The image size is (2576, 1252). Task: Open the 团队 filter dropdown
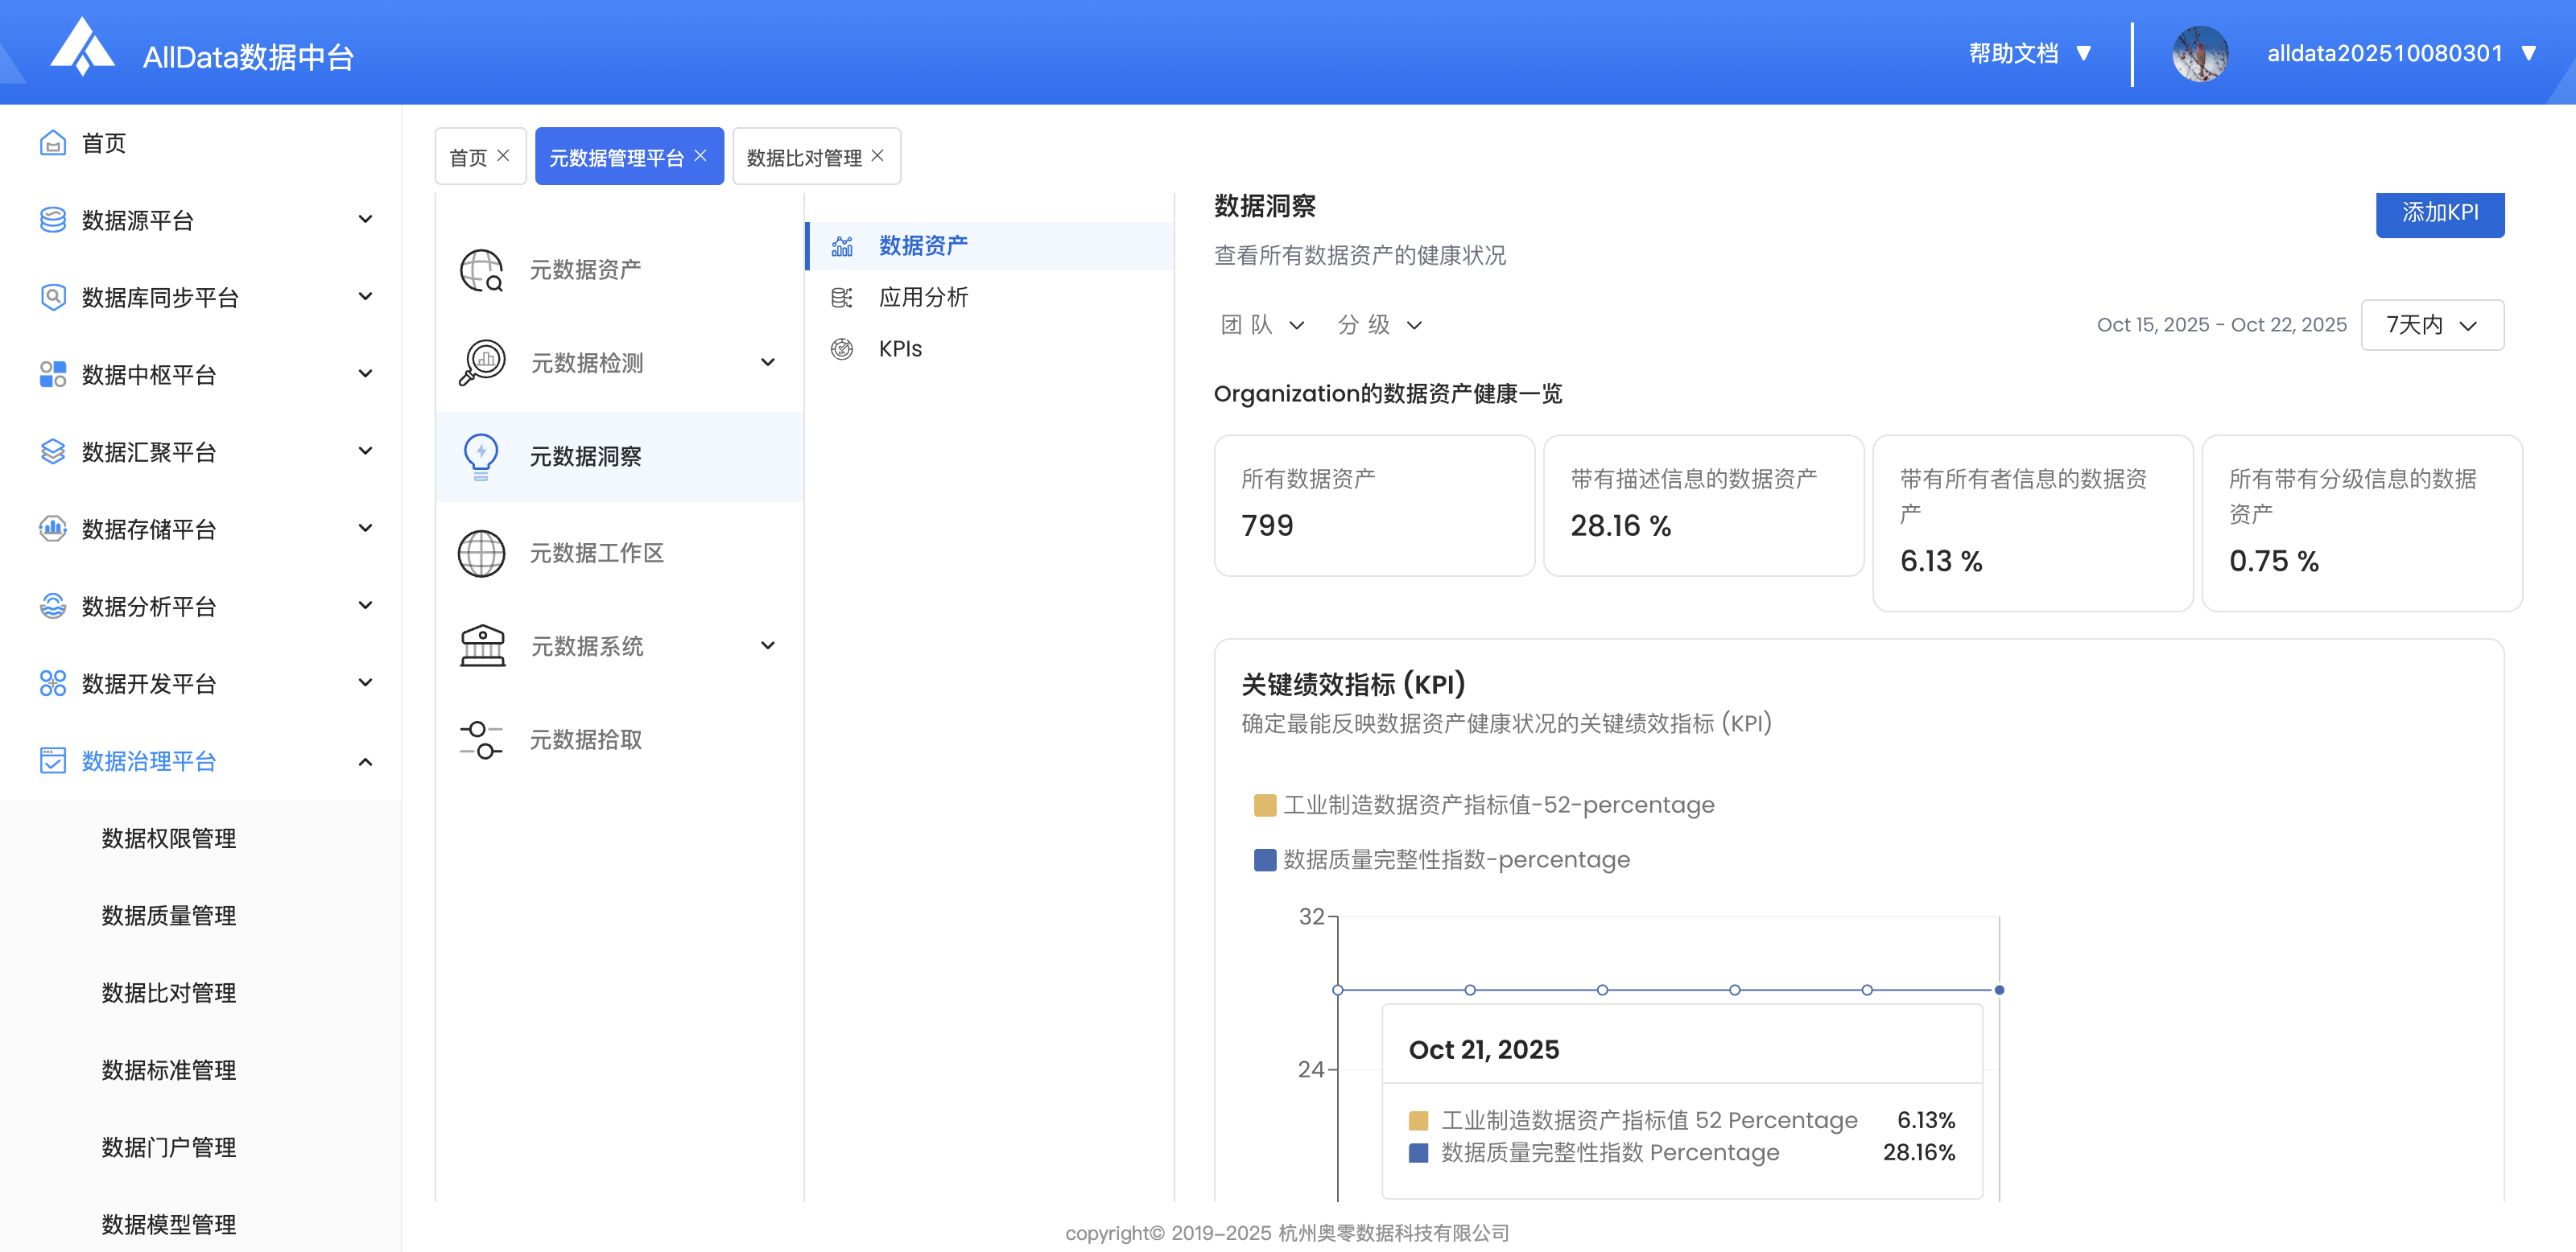tap(1262, 326)
